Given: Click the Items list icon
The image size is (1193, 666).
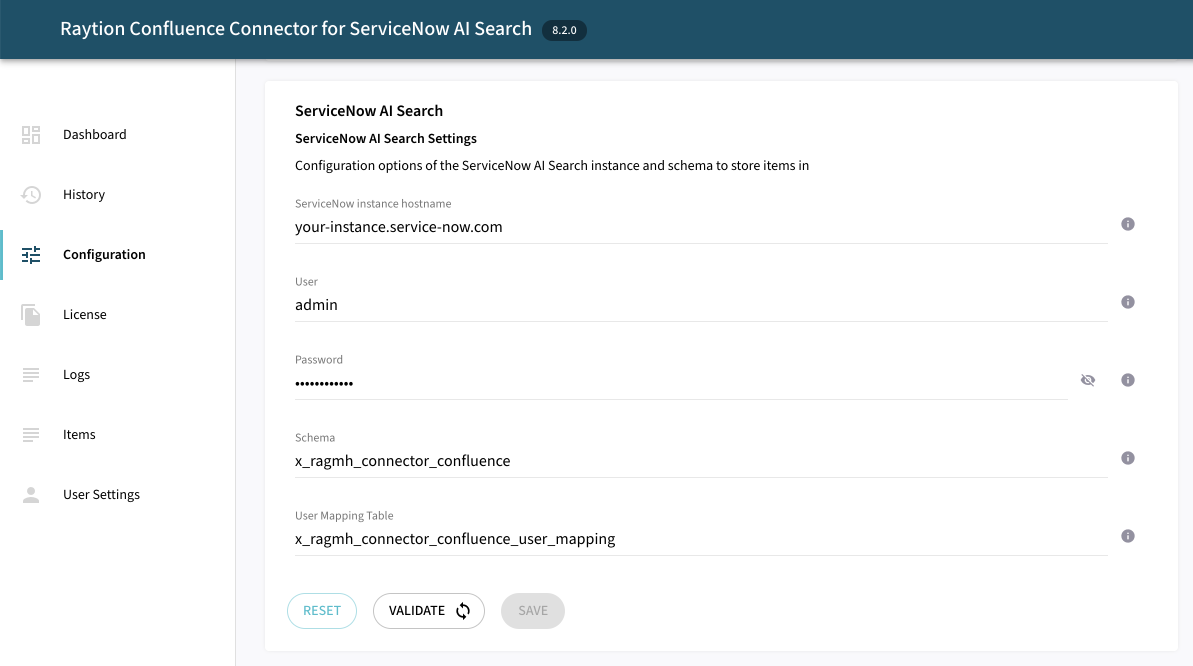Looking at the screenshot, I should coord(30,435).
